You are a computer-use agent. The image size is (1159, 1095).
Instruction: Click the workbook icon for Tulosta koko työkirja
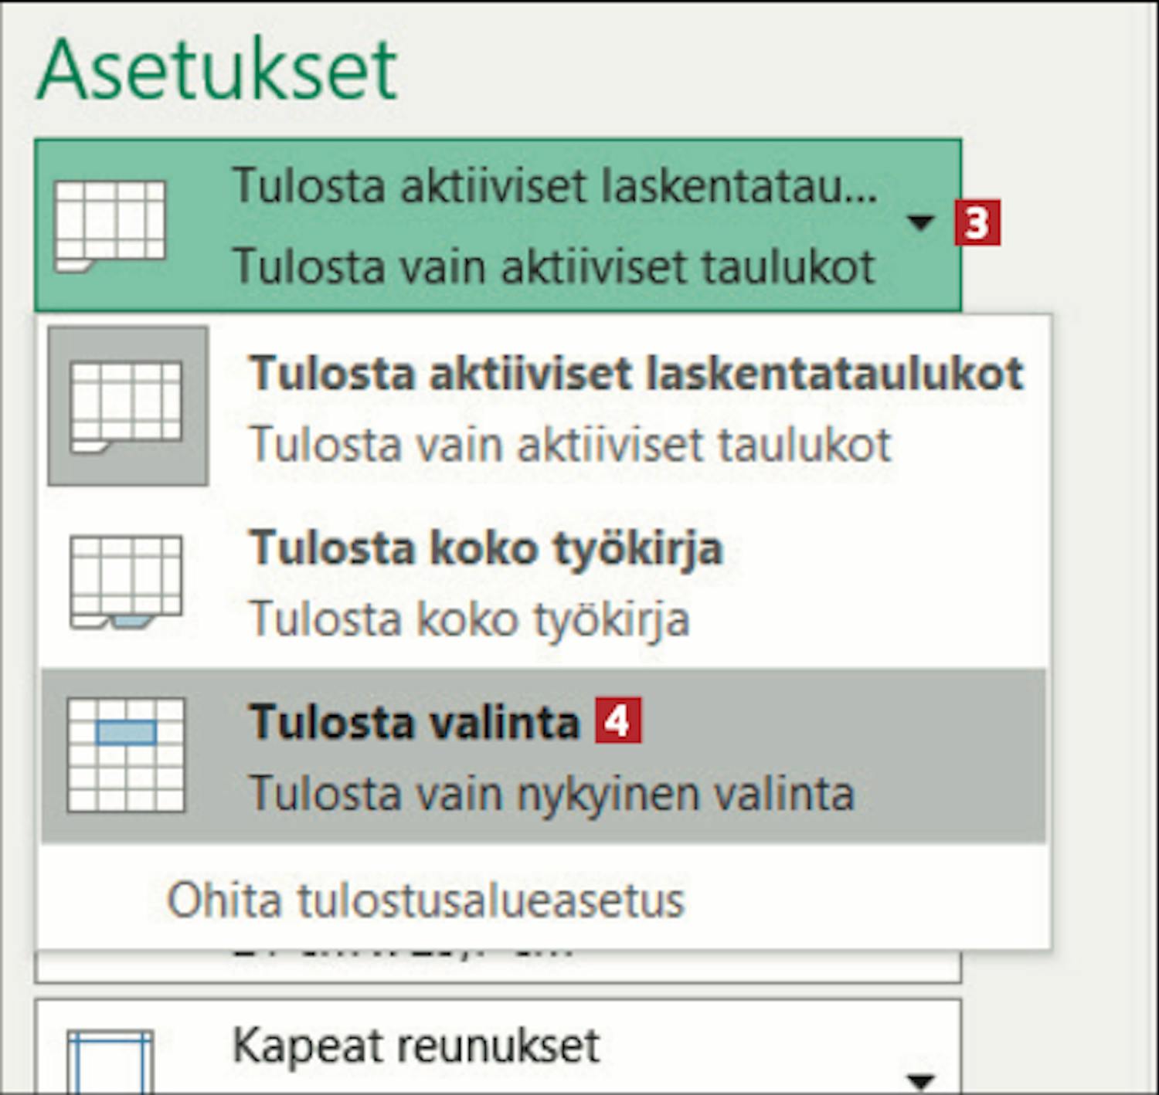126,581
